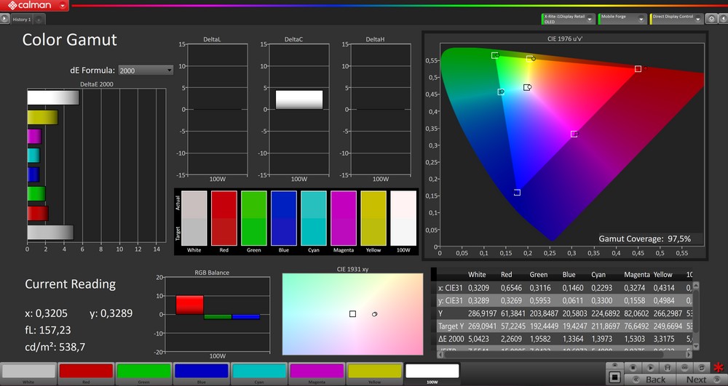
Task: Add a new history tab
Action: pyautogui.click(x=39, y=20)
